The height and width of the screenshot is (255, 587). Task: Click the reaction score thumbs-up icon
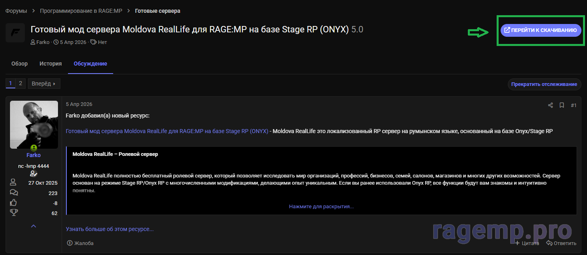tap(14, 203)
